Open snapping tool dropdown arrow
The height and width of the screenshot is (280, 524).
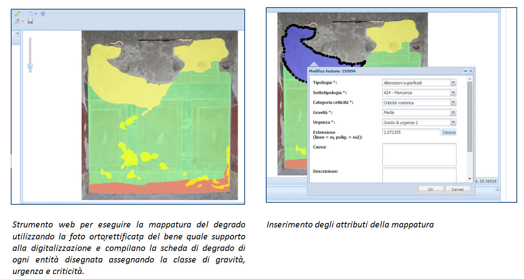click(x=23, y=21)
